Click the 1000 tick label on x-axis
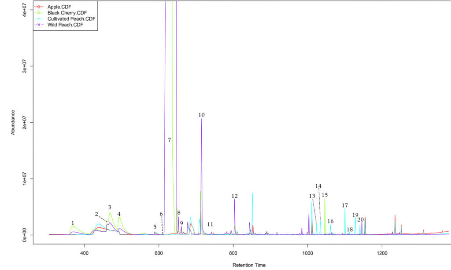Image resolution: width=451 pixels, height=270 pixels. click(x=308, y=254)
